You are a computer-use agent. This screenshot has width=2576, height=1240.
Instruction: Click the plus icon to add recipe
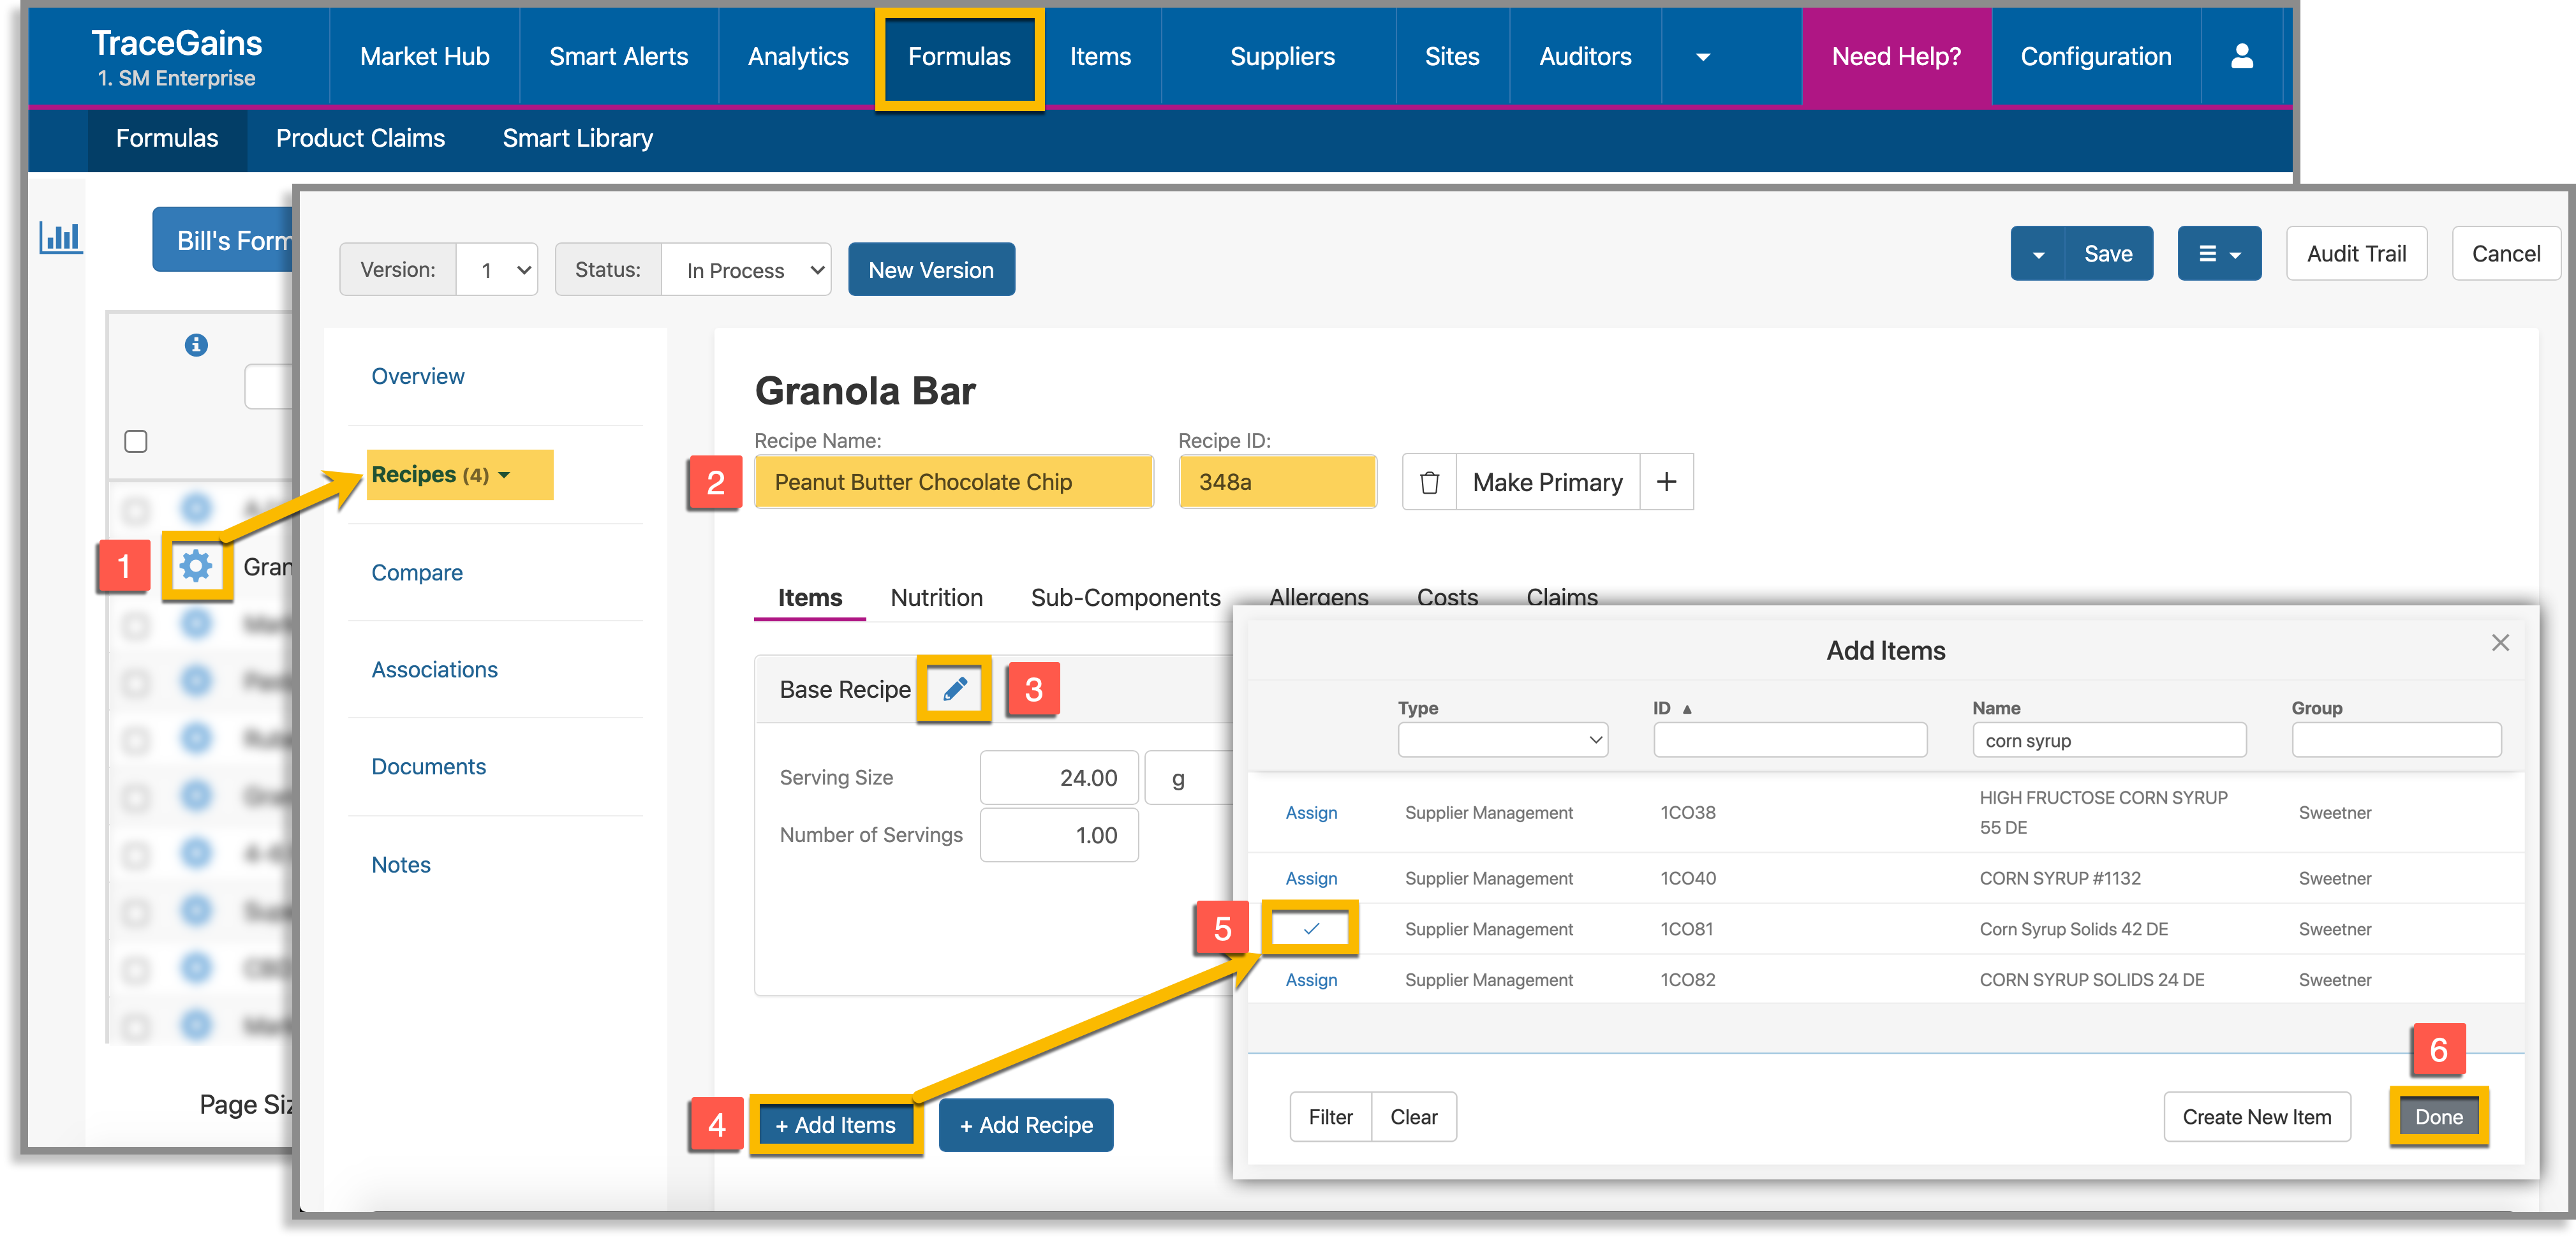tap(1666, 482)
